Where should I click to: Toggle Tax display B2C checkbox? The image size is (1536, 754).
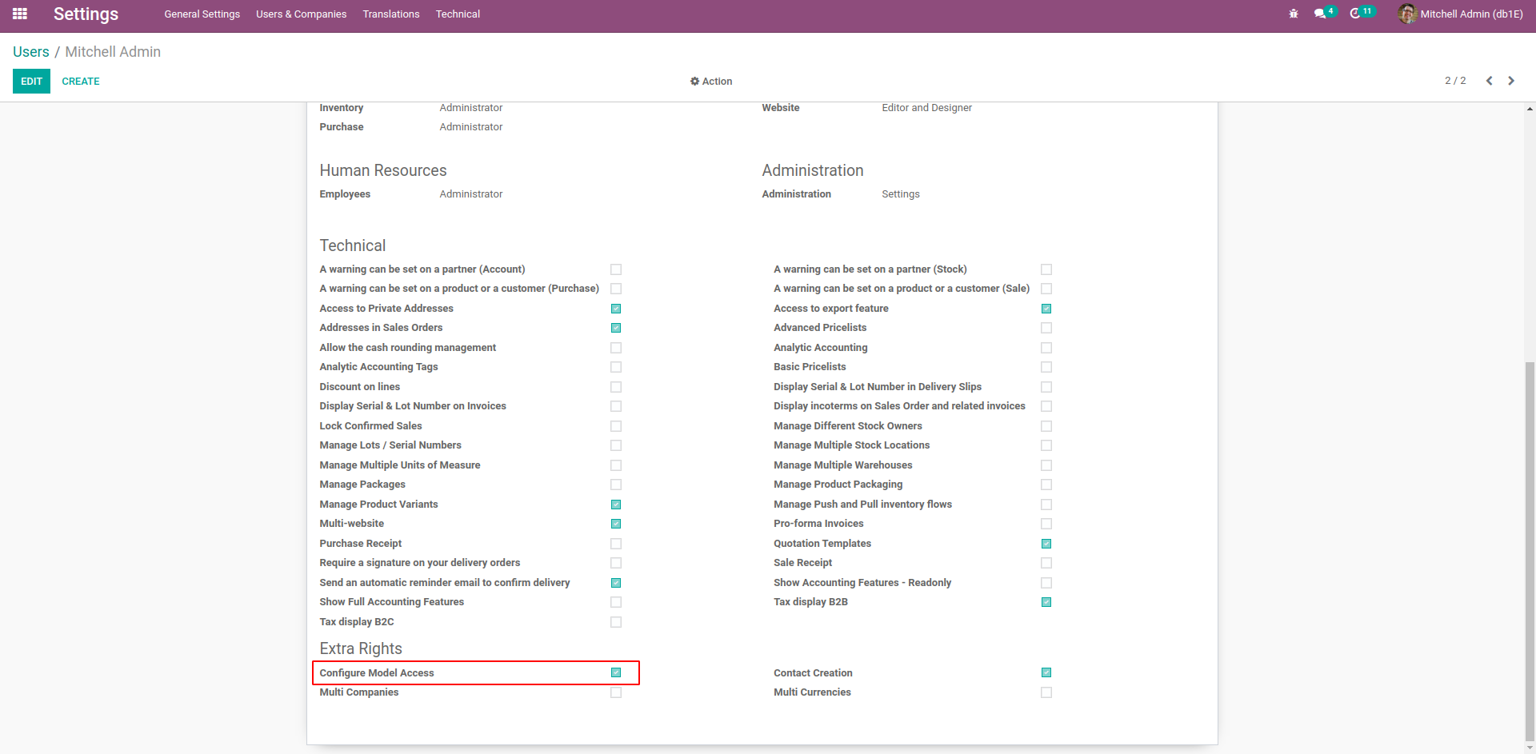tap(616, 622)
